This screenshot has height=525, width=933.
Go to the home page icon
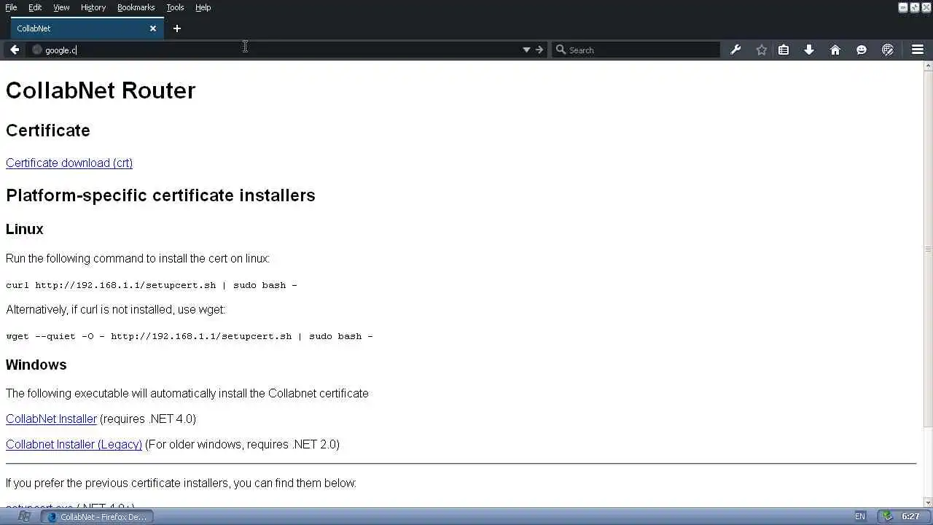click(x=835, y=50)
